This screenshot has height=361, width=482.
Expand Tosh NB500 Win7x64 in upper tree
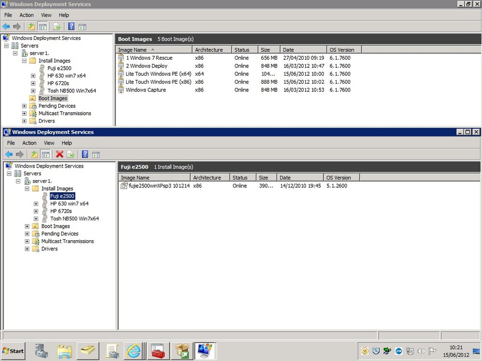coord(33,91)
